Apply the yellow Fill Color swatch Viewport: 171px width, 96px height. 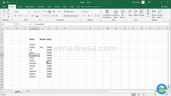(x=32, y=16)
